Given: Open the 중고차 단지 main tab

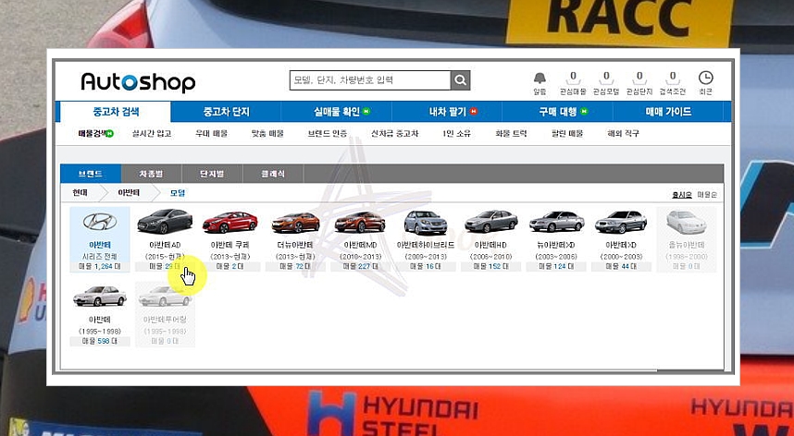Looking at the screenshot, I should click(x=226, y=112).
